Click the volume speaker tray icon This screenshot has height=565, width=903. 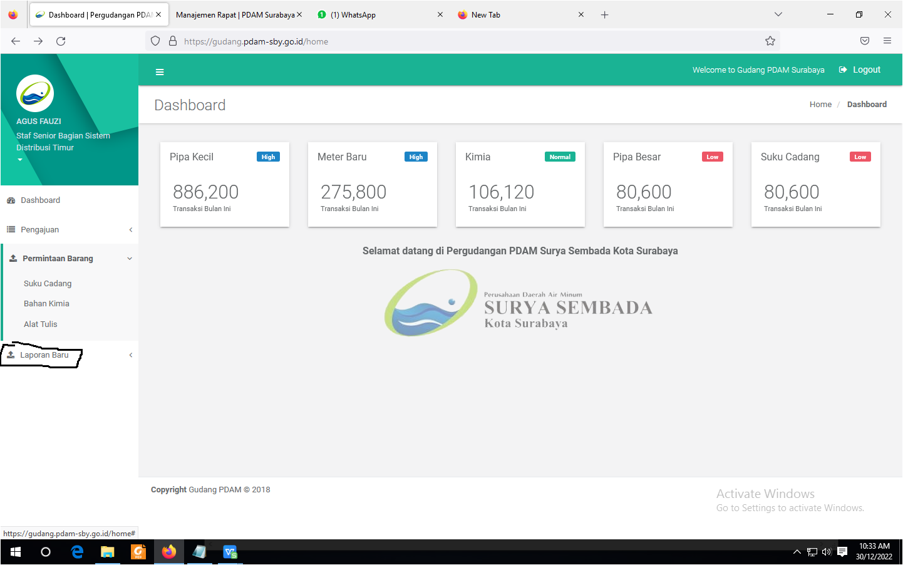pos(827,552)
